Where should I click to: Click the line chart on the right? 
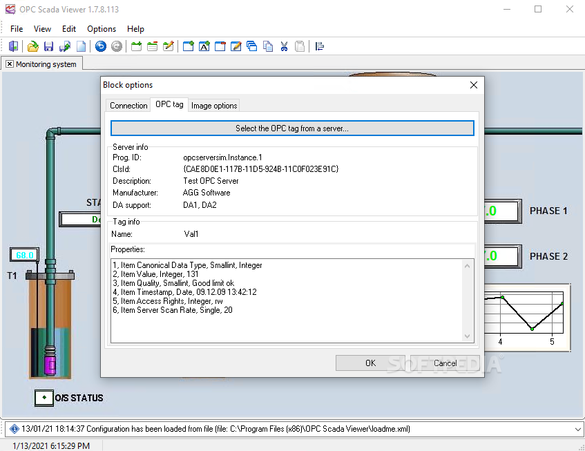527,318
